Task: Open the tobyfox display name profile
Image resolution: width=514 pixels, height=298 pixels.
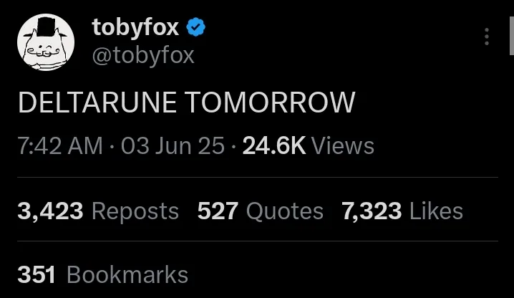Action: (x=135, y=27)
